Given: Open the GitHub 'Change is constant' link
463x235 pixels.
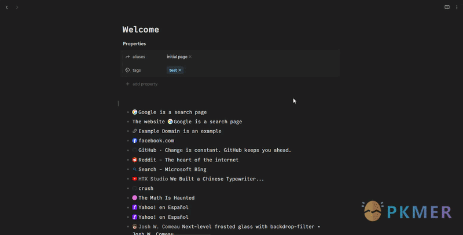Looking at the screenshot, I should click(x=215, y=150).
